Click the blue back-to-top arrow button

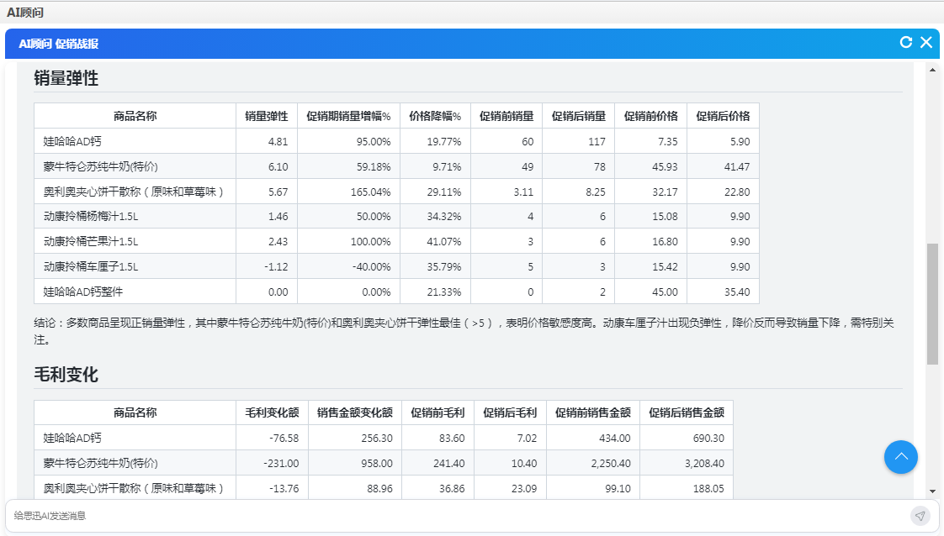pos(900,457)
